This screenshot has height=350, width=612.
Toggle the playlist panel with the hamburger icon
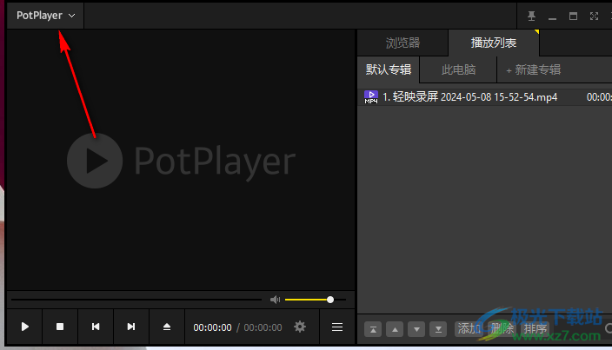pos(337,327)
